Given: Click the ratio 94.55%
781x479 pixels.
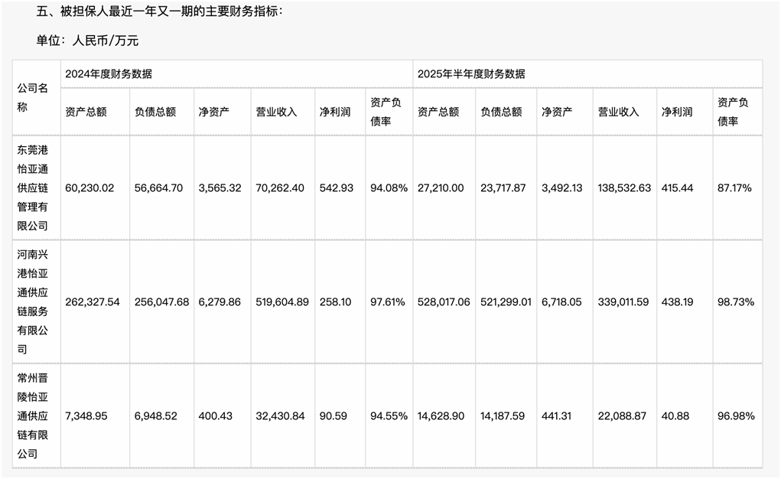Looking at the screenshot, I should tap(389, 415).
